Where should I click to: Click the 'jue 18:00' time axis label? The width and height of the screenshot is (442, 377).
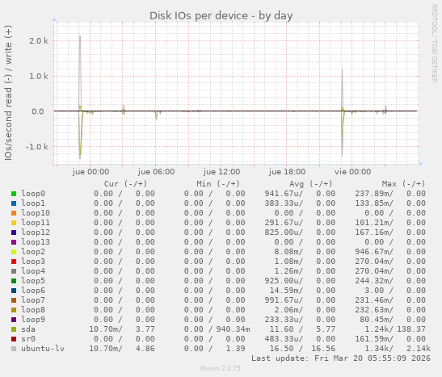point(287,172)
